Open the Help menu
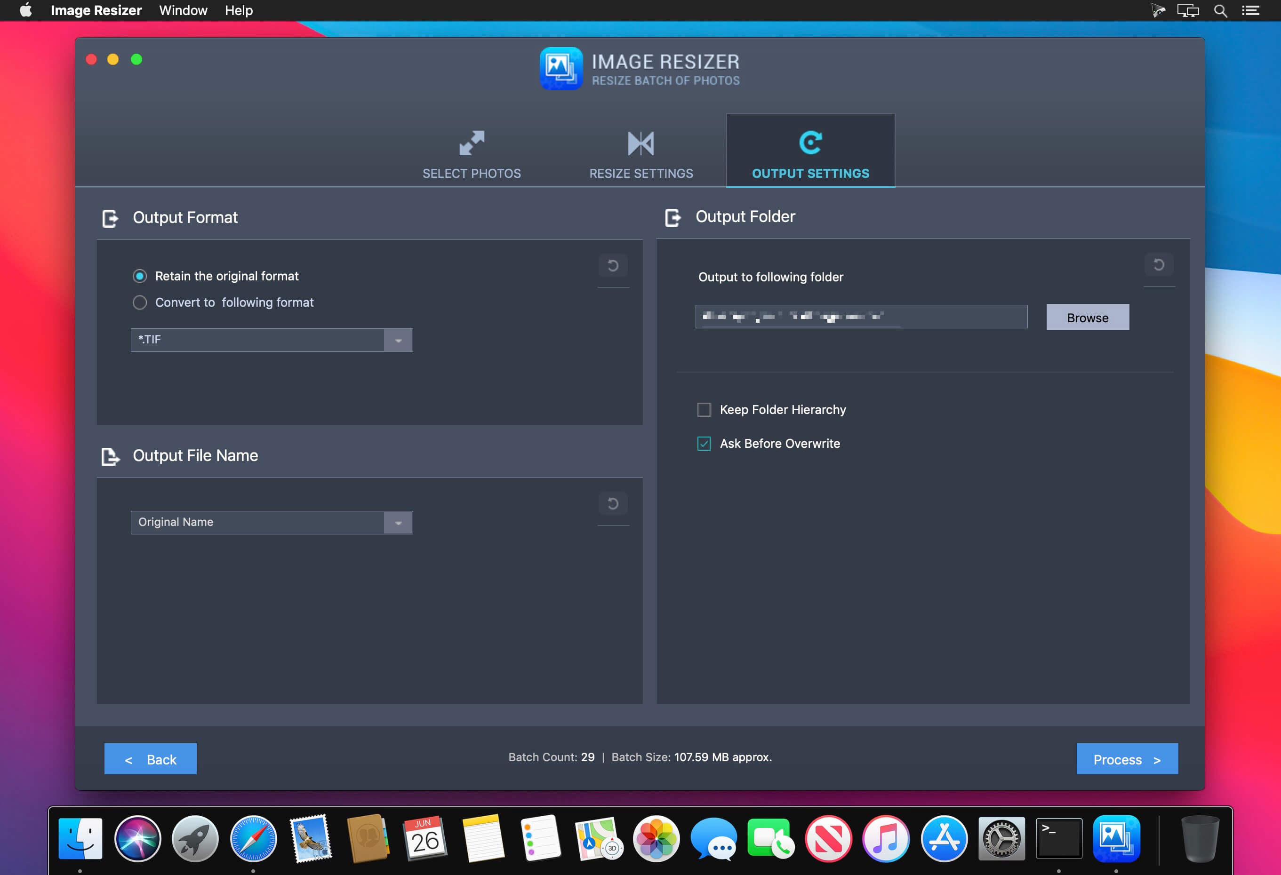 [x=239, y=10]
